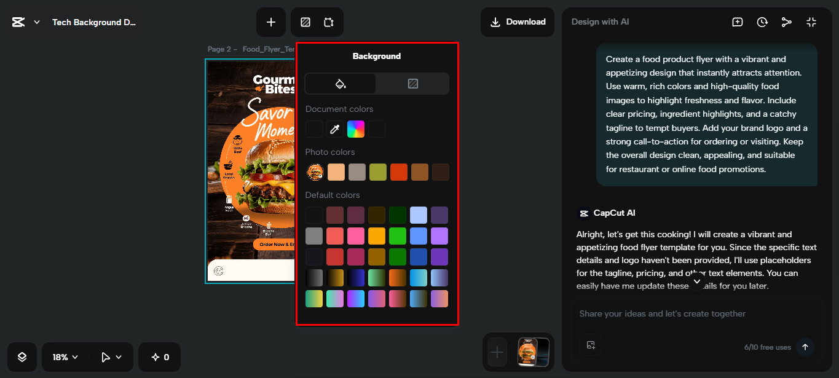Expand the truncated CapCut AI message chevron
This screenshot has width=839, height=378.
[x=697, y=281]
